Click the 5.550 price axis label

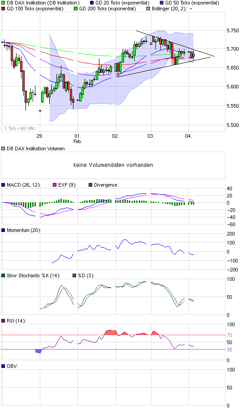(x=233, y=106)
